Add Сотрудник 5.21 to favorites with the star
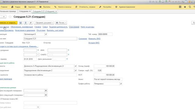 pos(10,17)
